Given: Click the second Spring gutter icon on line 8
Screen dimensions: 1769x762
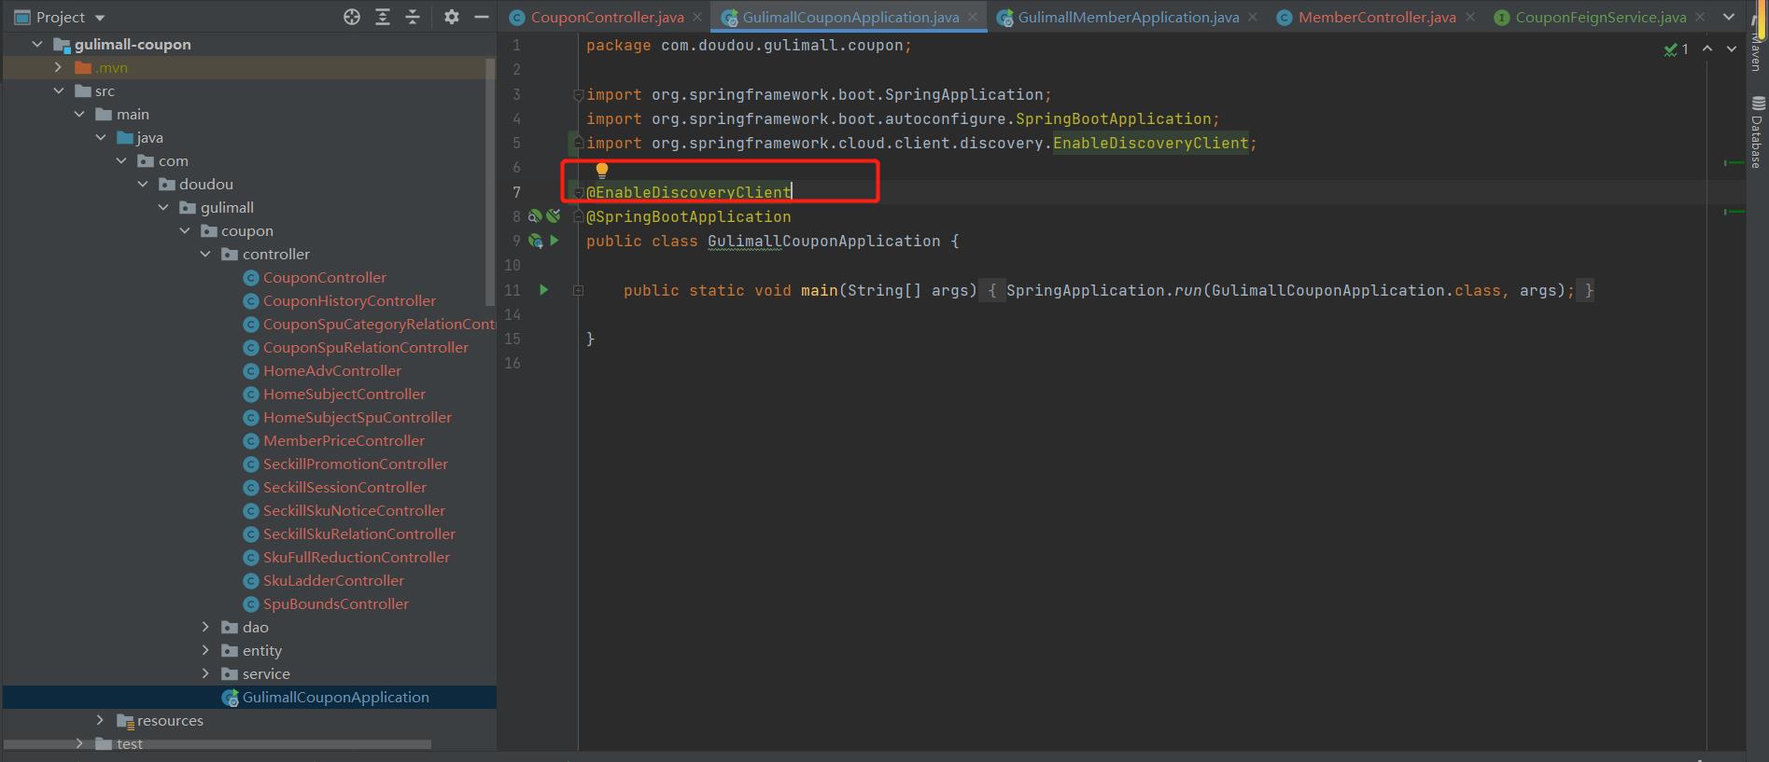Looking at the screenshot, I should (x=554, y=216).
